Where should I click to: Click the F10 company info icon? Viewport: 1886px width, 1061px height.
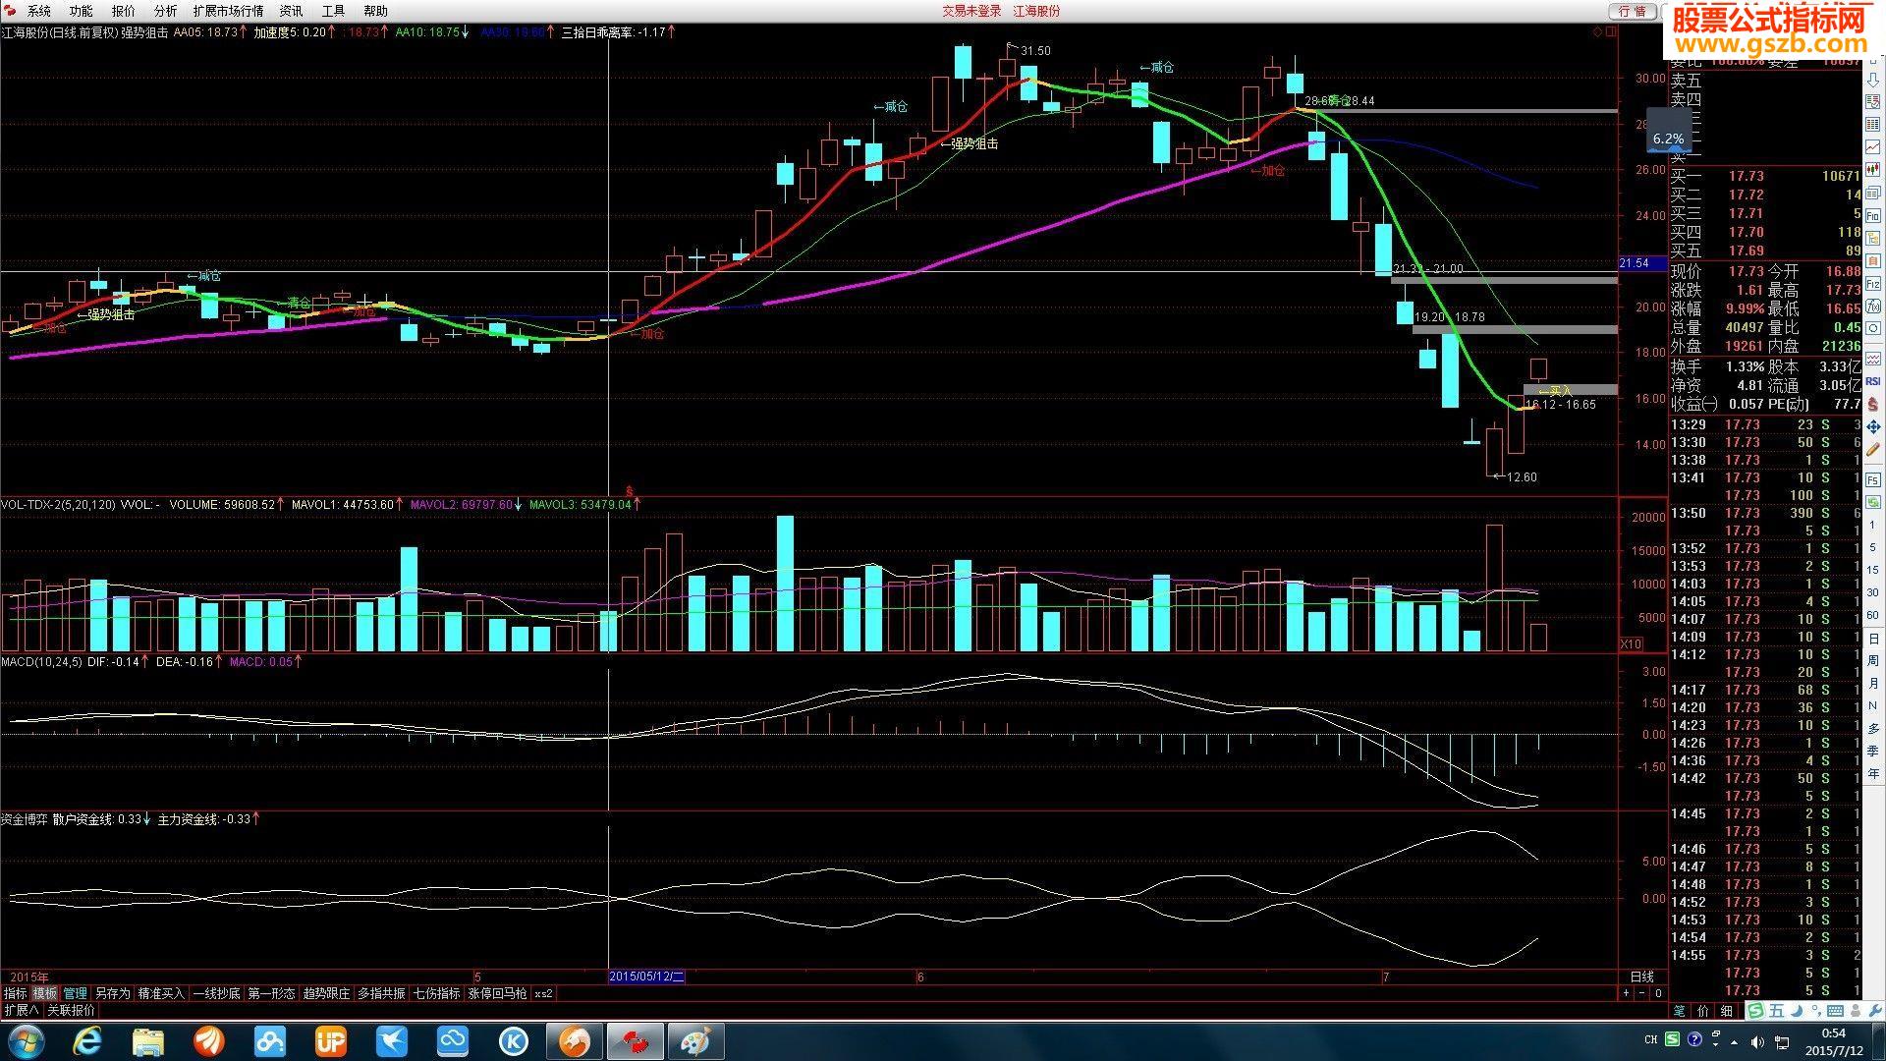click(1873, 216)
